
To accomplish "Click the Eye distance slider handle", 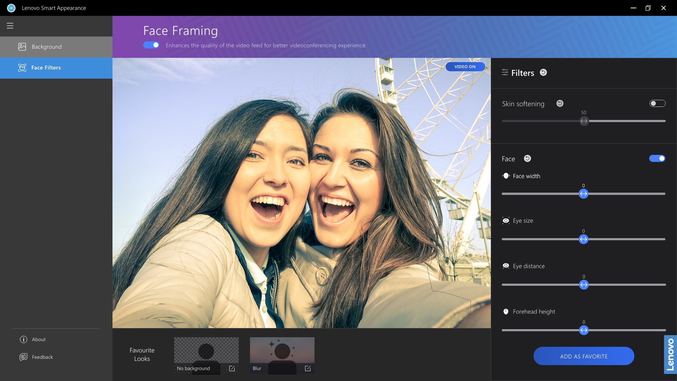I will pyautogui.click(x=584, y=285).
